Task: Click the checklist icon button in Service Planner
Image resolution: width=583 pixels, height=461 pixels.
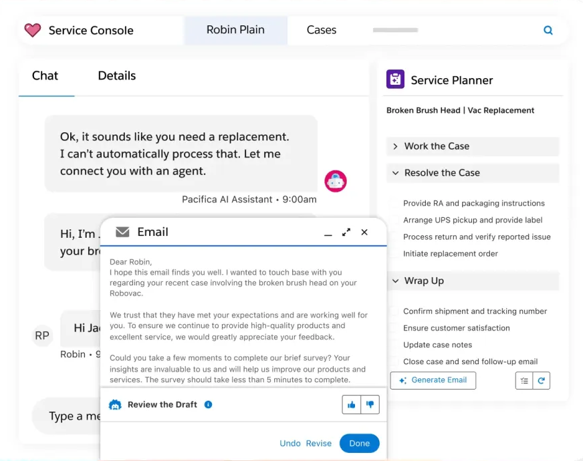Action: pos(524,381)
